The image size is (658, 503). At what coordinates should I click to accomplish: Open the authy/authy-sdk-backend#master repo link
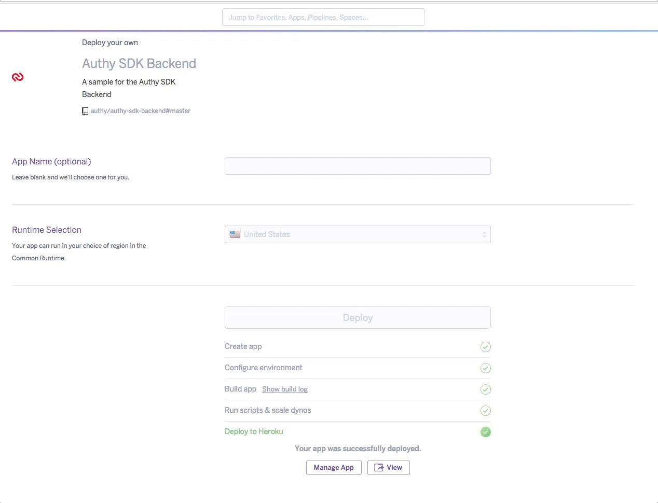(x=140, y=111)
